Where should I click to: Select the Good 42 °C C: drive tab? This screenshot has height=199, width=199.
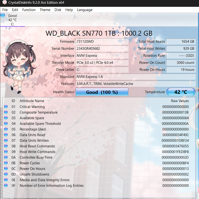pyautogui.click(x=12, y=20)
